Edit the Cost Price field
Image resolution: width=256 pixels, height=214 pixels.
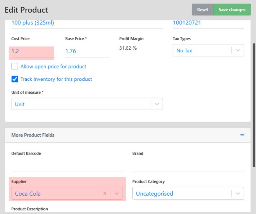(33, 51)
